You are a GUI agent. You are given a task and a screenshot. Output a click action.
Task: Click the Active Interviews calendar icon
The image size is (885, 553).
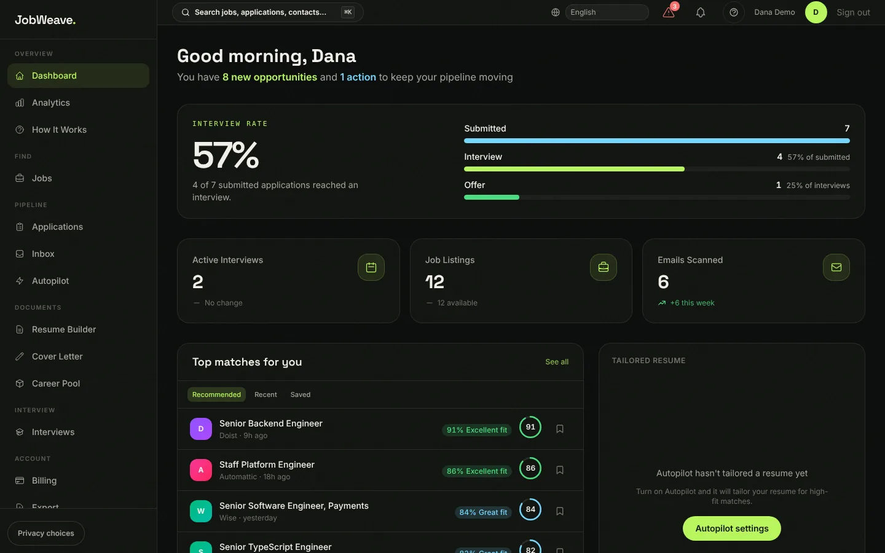pyautogui.click(x=371, y=267)
